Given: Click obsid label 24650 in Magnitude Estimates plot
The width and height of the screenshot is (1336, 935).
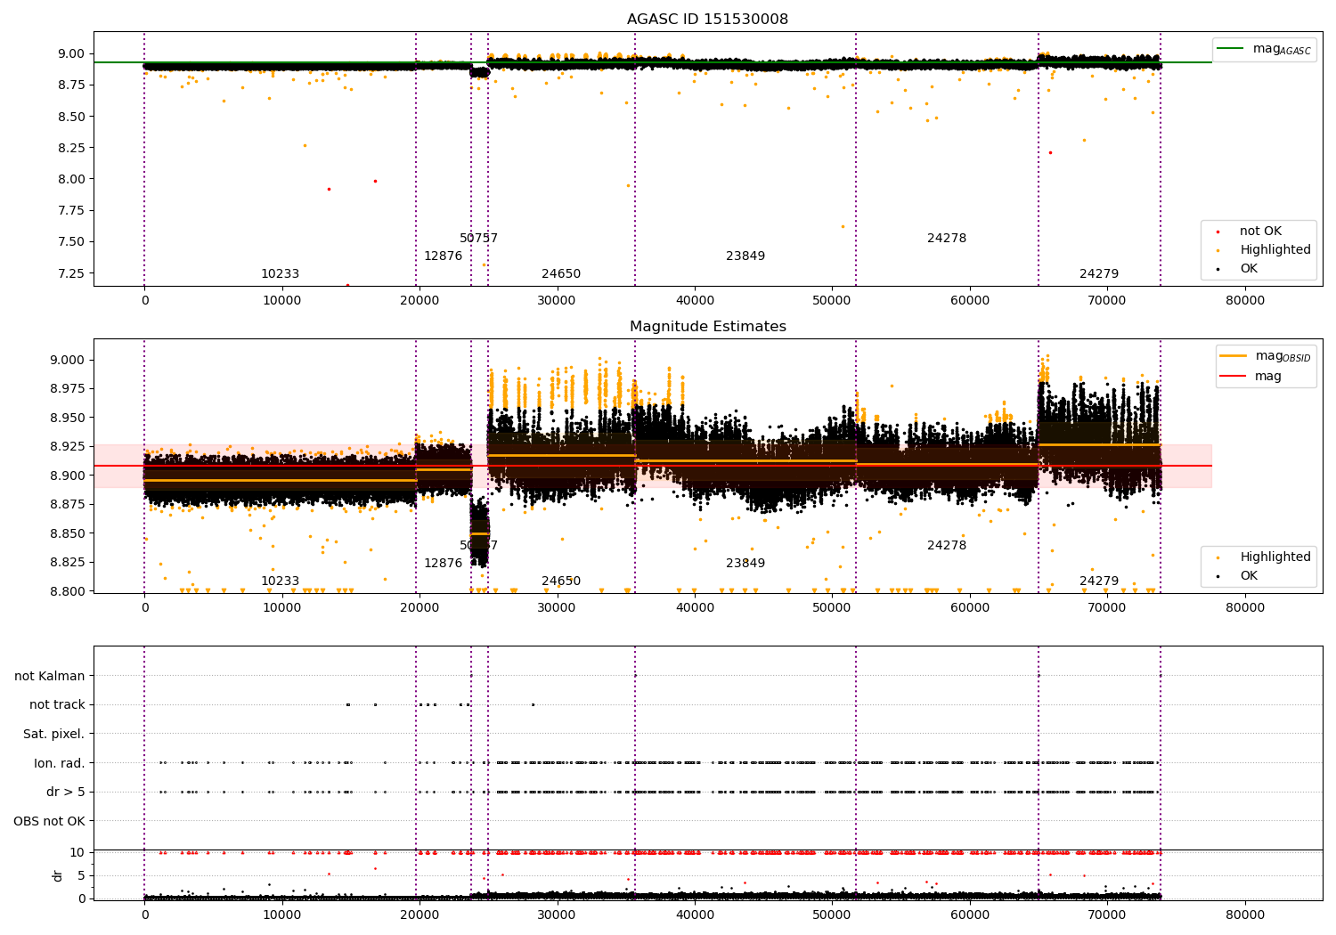Looking at the screenshot, I should tap(561, 581).
